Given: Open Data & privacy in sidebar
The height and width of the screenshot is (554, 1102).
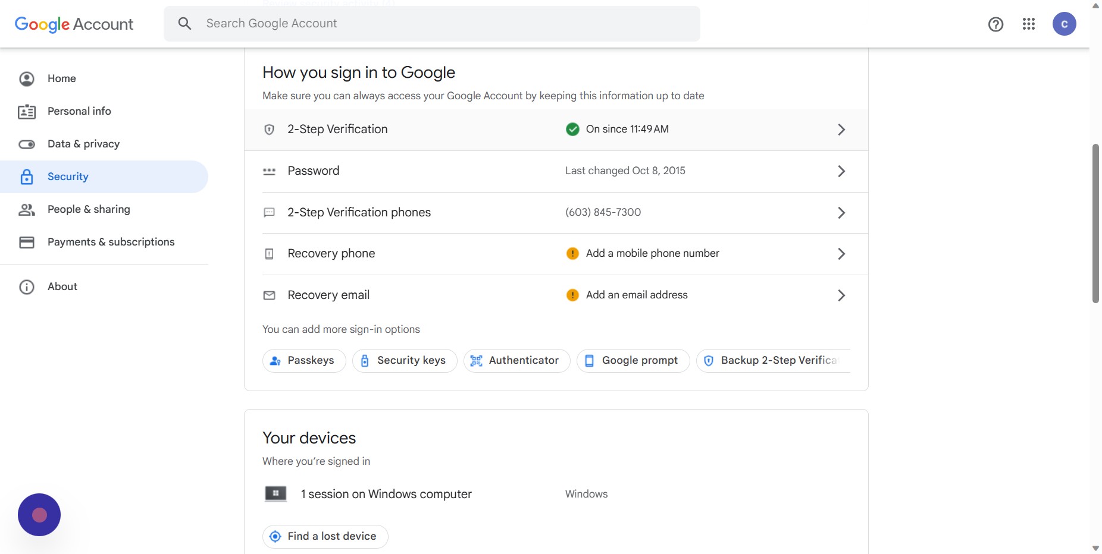Looking at the screenshot, I should click(x=83, y=144).
